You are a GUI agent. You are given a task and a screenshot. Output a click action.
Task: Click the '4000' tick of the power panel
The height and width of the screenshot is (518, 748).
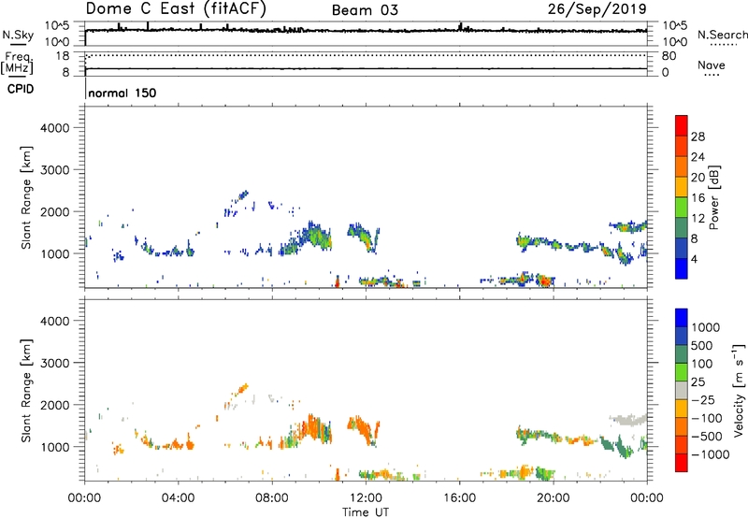pyautogui.click(x=54, y=128)
